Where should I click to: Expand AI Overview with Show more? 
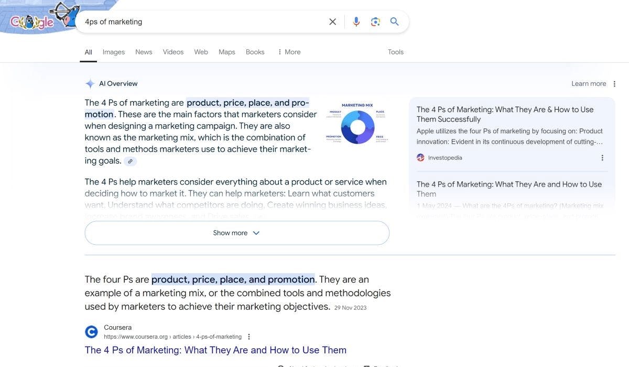tap(236, 233)
